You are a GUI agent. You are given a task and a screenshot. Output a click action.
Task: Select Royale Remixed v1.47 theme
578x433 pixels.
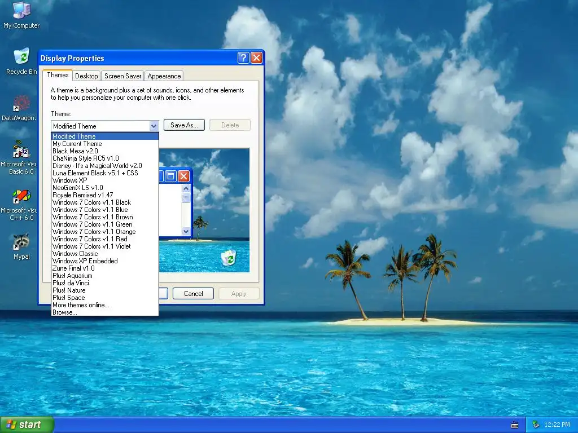pyautogui.click(x=104, y=195)
